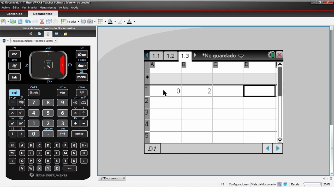Click the camera screen capture icon
The image size is (334, 187).
click(x=90, y=22)
